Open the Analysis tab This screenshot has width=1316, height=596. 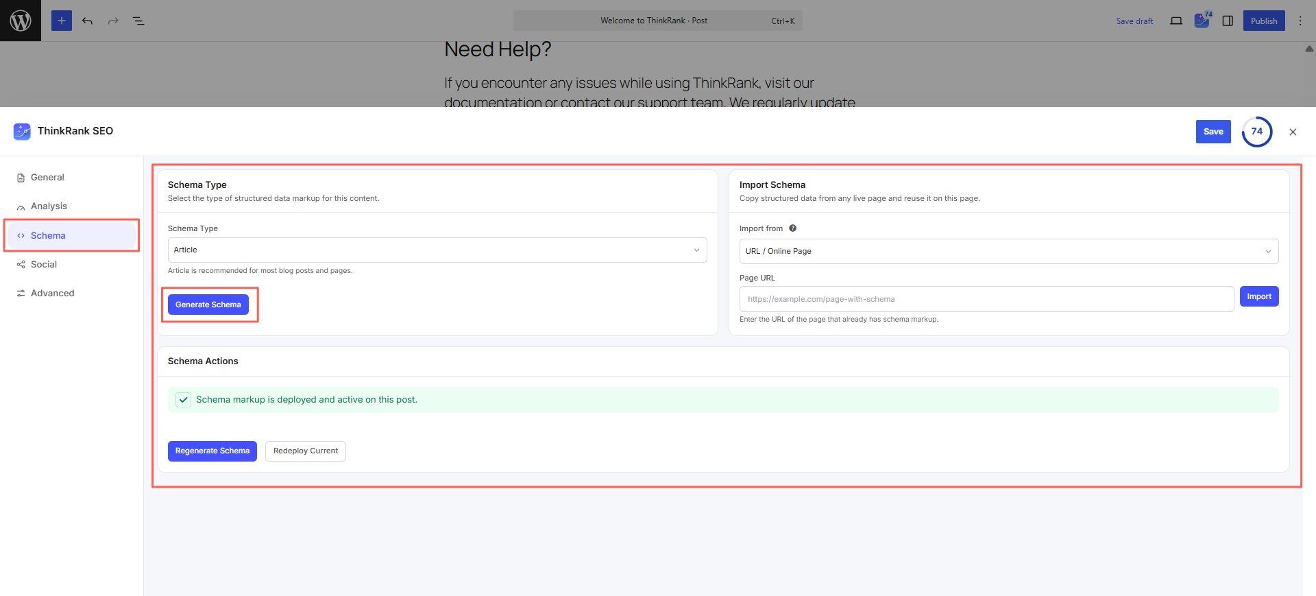coord(71,206)
